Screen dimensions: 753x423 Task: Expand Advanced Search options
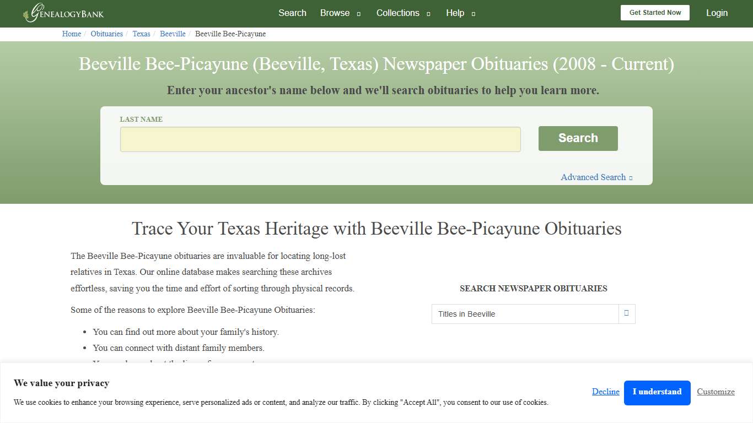[x=593, y=177]
